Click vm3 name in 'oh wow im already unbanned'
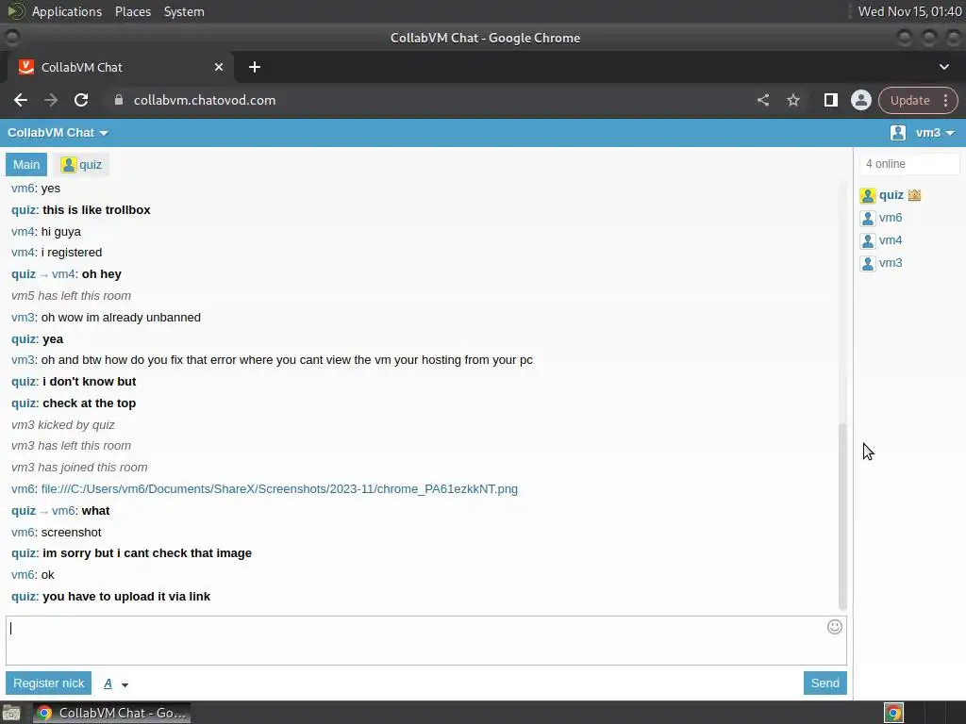Screen dimensions: 966x724 pyautogui.click(x=23, y=318)
